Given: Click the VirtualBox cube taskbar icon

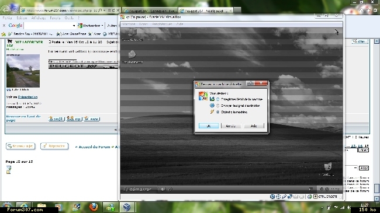Looking at the screenshot, I should tap(127, 207).
